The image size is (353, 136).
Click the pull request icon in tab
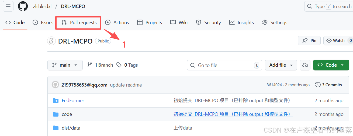point(64,23)
